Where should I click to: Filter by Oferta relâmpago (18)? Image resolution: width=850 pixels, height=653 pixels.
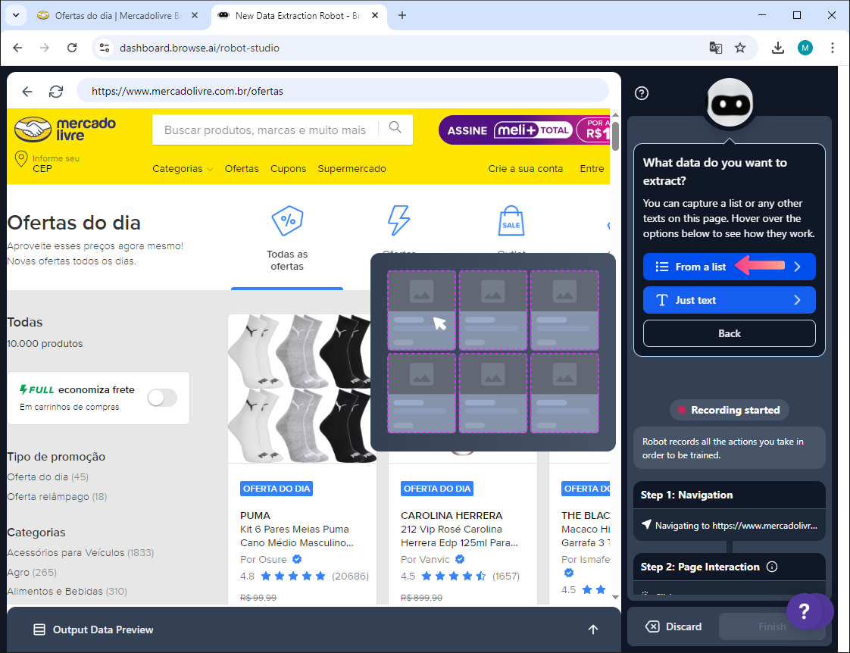point(57,496)
